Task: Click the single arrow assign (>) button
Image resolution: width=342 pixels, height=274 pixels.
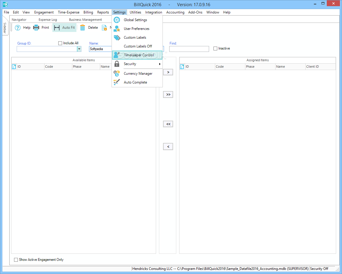Action: tap(168, 72)
